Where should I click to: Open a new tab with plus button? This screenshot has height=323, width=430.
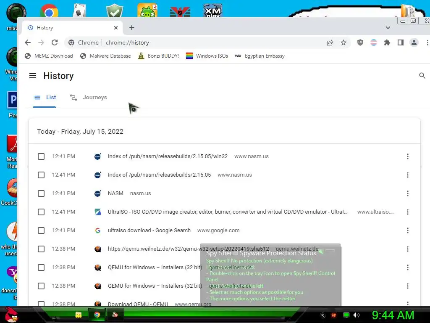[132, 28]
